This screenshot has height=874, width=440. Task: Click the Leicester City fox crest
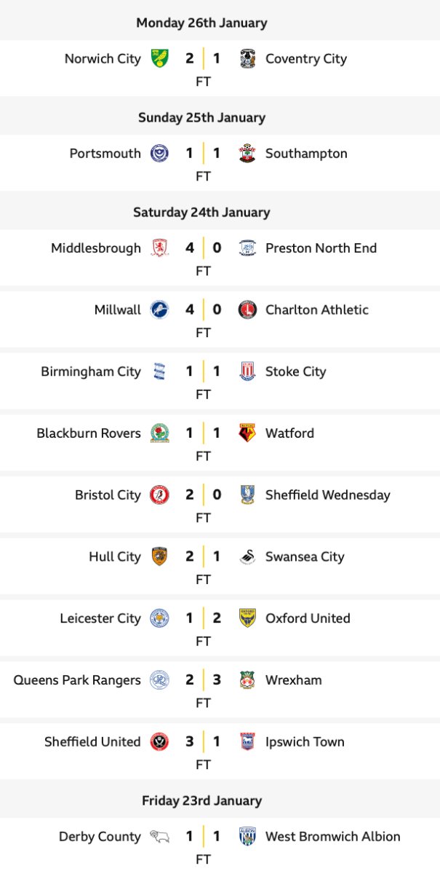[159, 618]
